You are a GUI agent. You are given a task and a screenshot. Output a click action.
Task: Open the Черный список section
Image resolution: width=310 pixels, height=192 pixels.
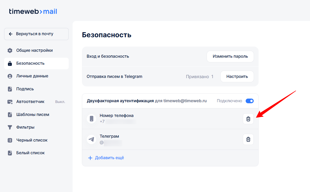tap(32, 140)
